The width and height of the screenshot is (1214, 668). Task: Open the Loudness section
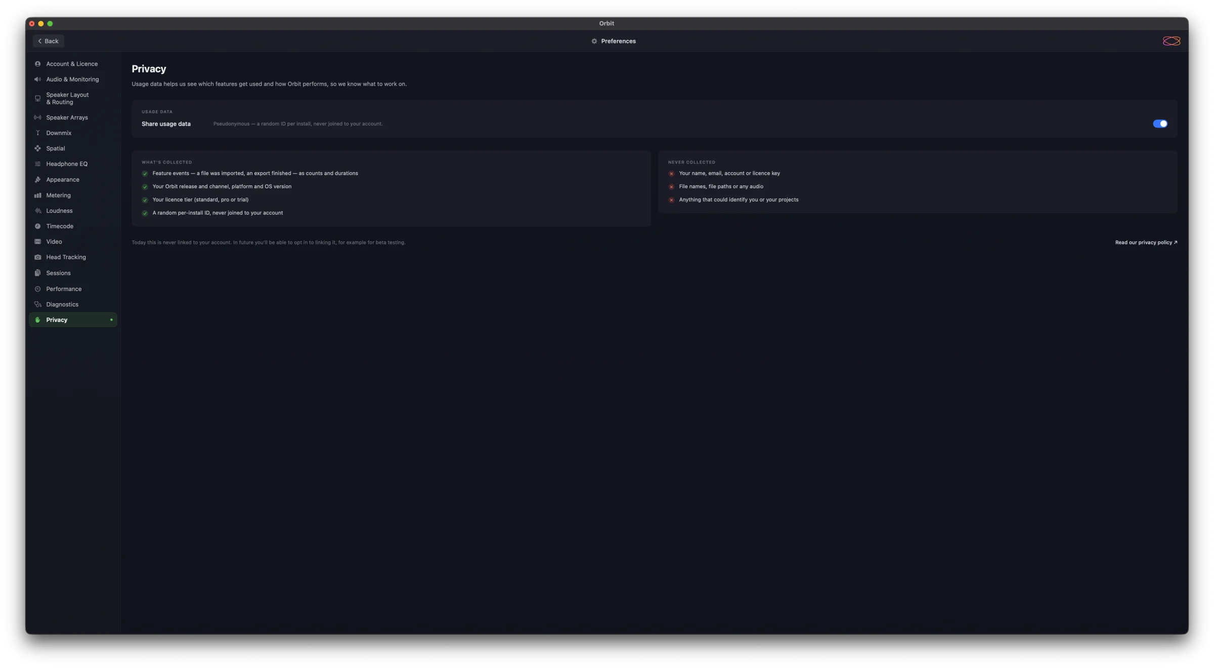(73, 211)
